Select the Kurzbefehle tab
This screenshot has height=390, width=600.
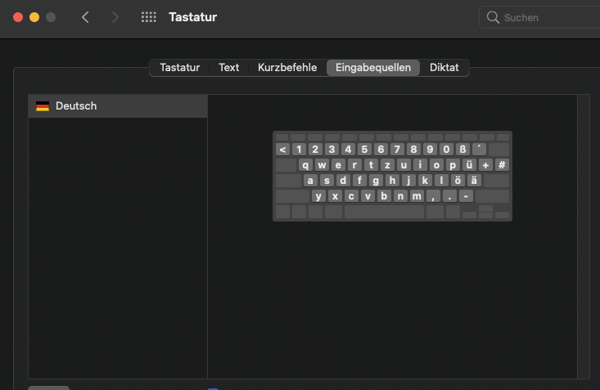[x=287, y=68]
